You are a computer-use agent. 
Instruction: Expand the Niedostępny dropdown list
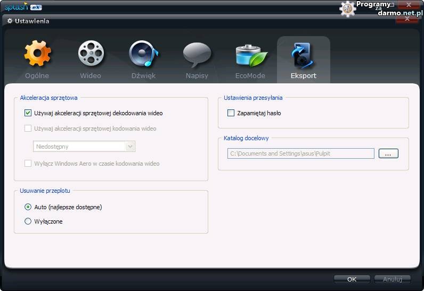coord(129,146)
